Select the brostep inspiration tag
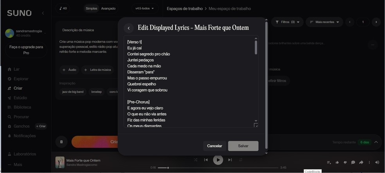Image resolution: width=385 pixels, height=173 pixels. coord(97,92)
